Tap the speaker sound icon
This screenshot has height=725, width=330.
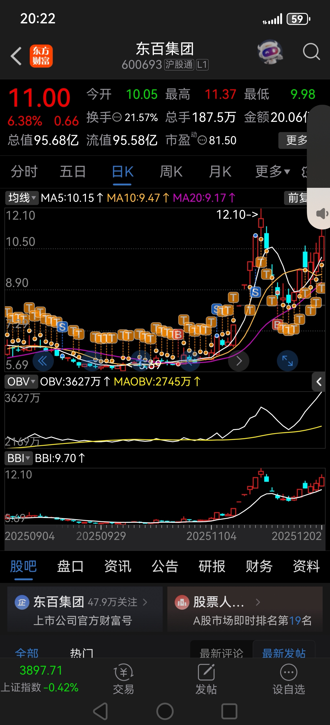[x=322, y=214]
